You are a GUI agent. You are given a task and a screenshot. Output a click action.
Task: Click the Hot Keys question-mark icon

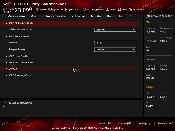(x=149, y=123)
